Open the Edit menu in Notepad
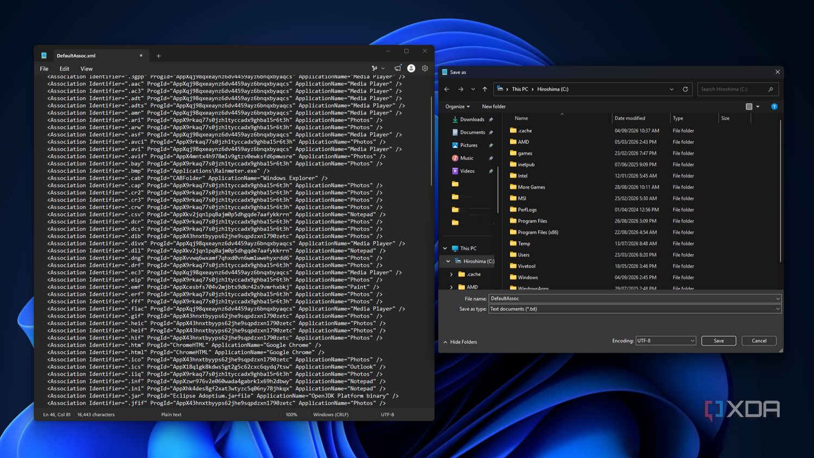Viewport: 814px width, 458px height. tap(64, 69)
